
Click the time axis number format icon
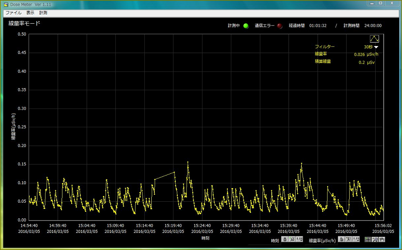click(300, 239)
